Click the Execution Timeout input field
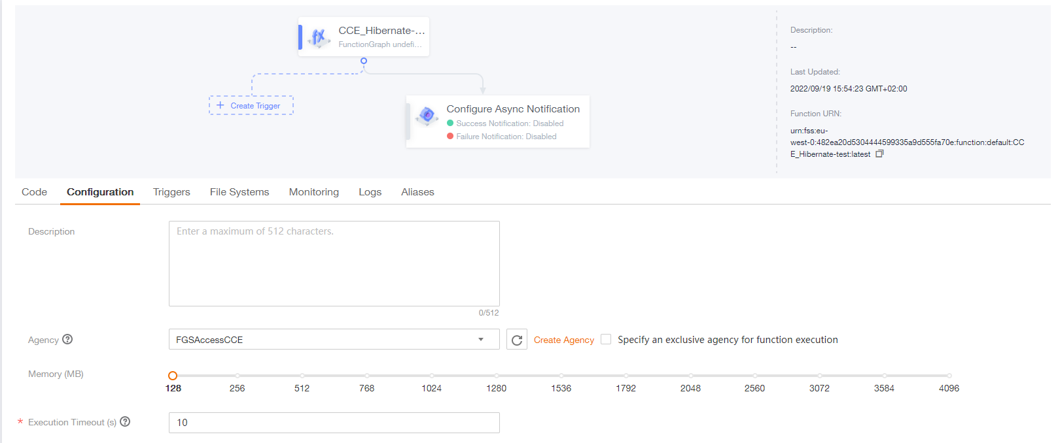The image size is (1060, 443). [334, 423]
